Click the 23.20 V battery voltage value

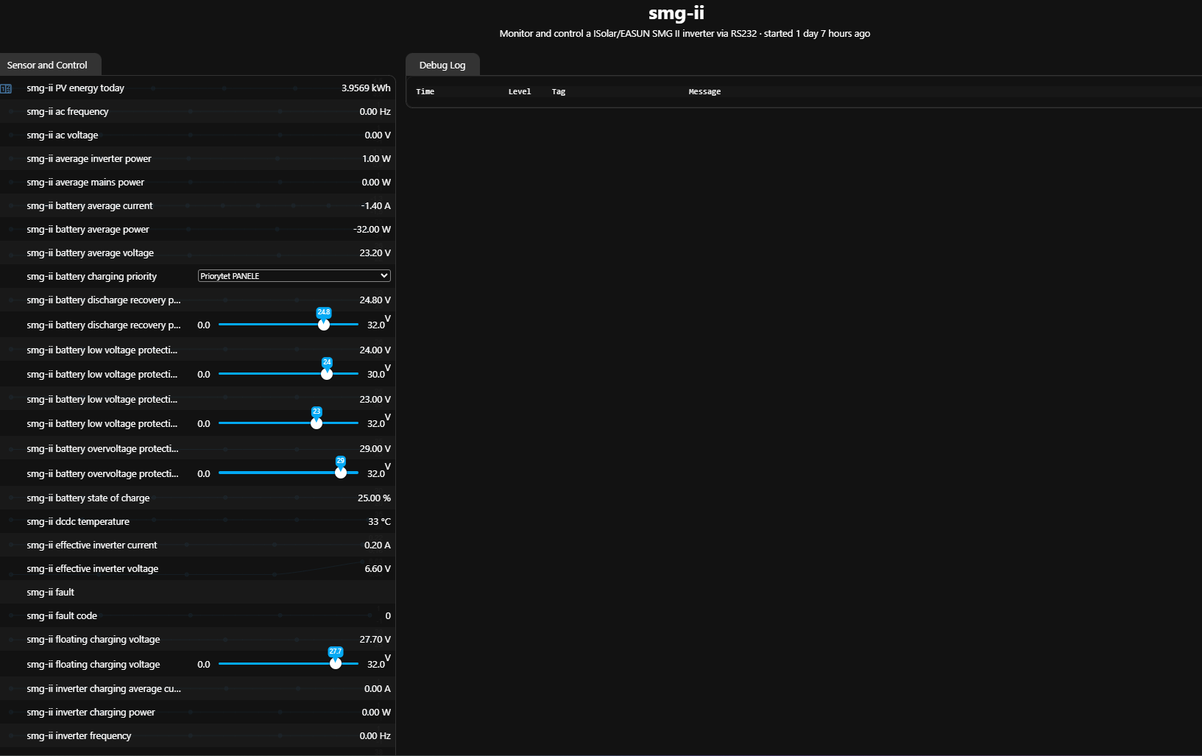click(375, 253)
